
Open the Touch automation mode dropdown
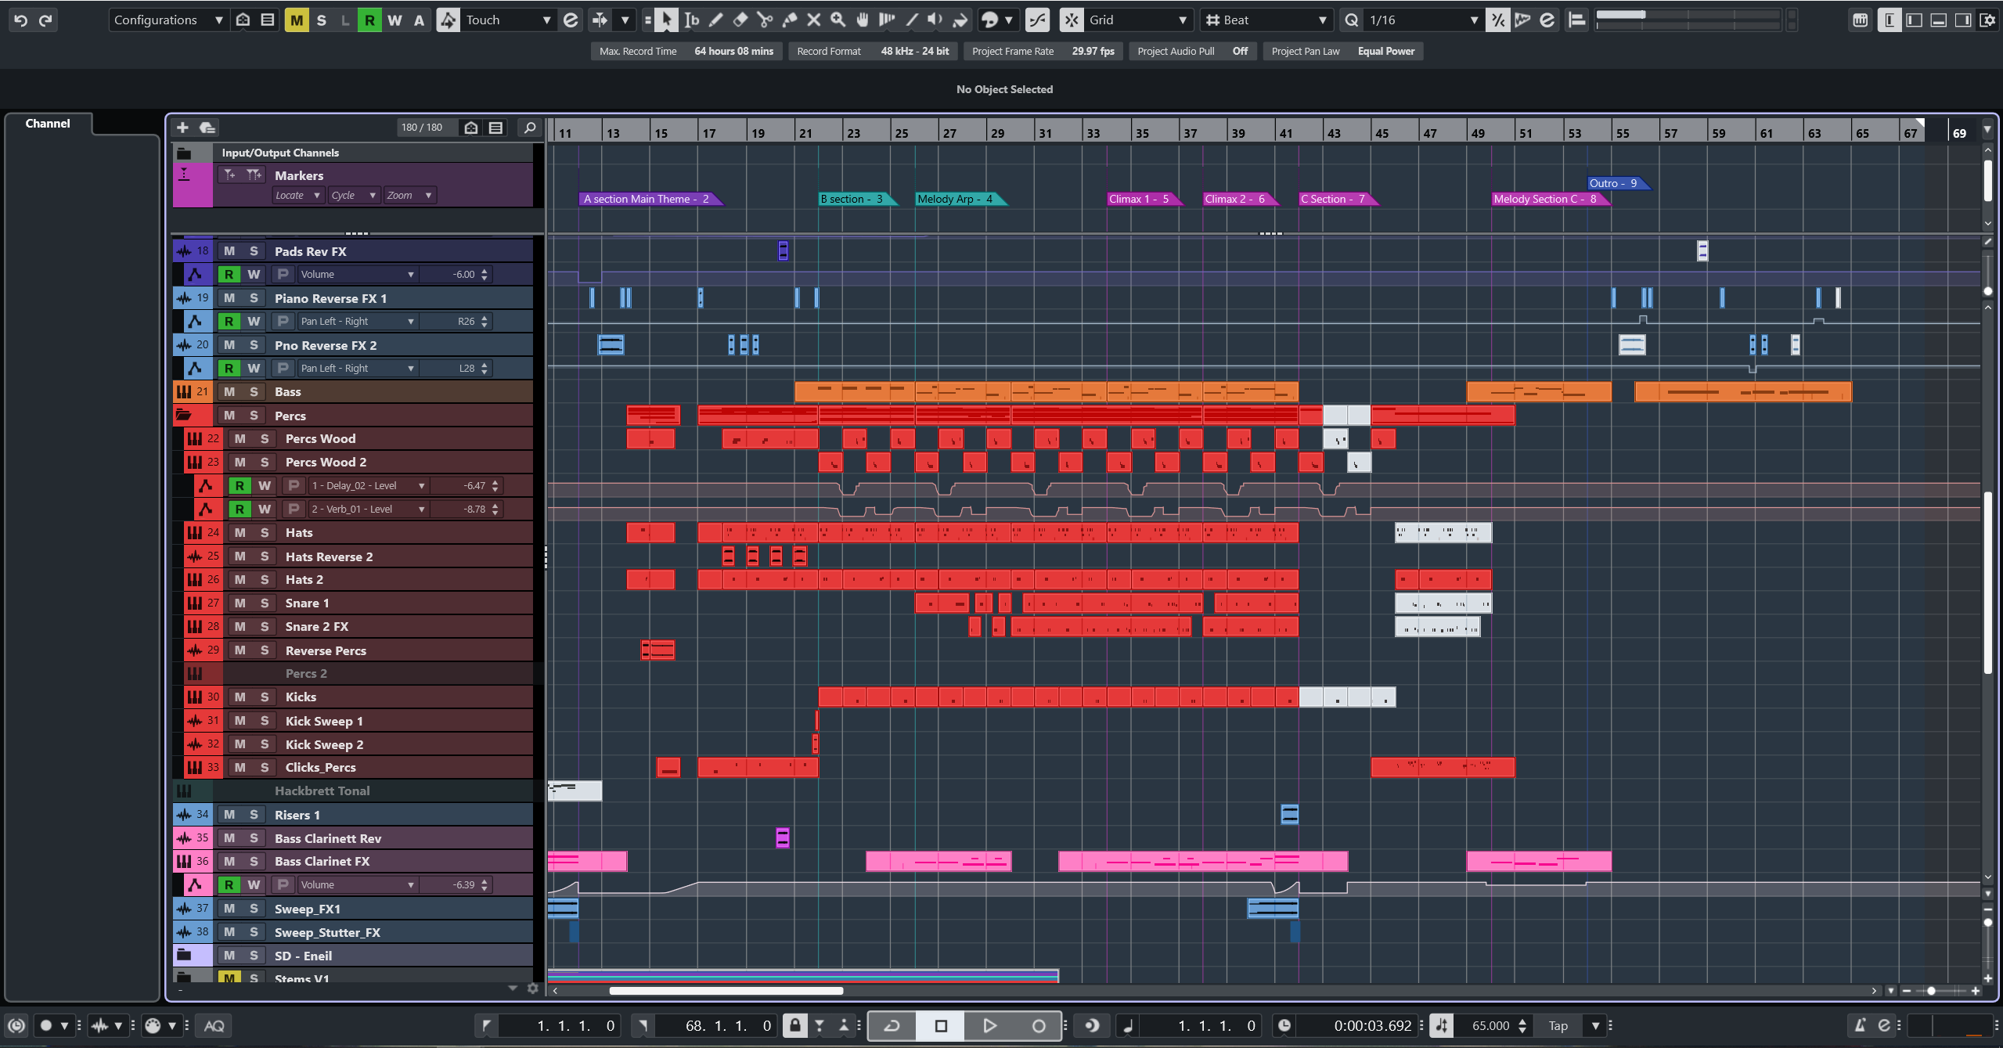coord(507,20)
